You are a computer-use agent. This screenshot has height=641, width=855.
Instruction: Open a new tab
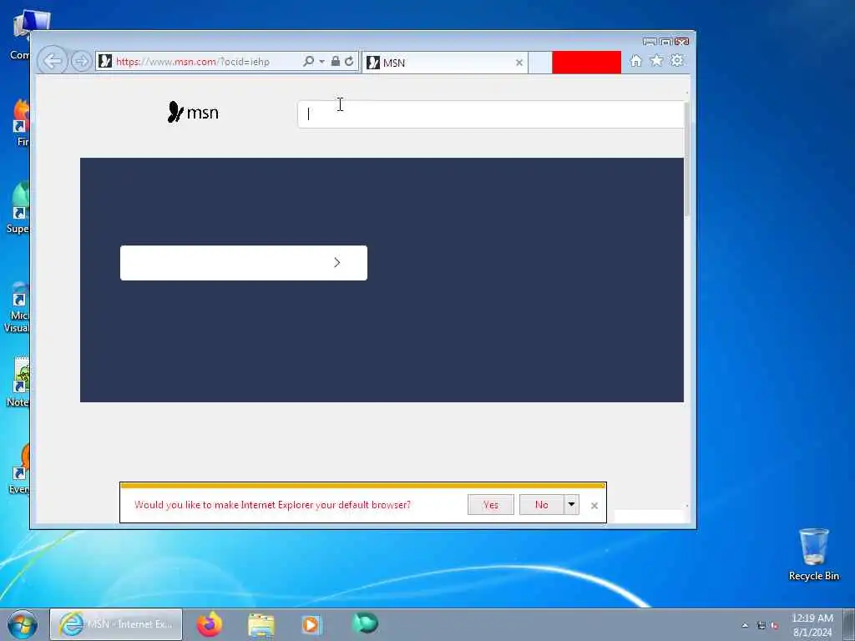tap(540, 63)
